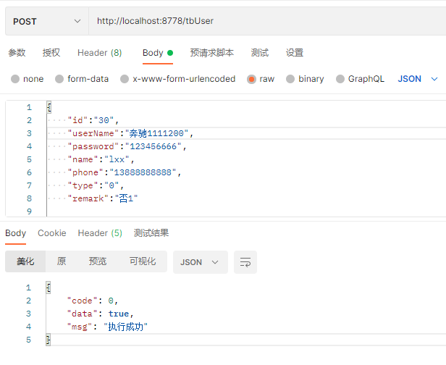Click the remark value 否1
The width and height of the screenshot is (446, 365).
[x=126, y=198]
